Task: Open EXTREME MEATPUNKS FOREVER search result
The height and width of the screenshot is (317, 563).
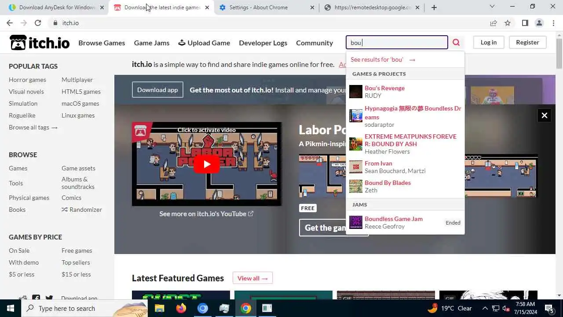Action: click(410, 140)
